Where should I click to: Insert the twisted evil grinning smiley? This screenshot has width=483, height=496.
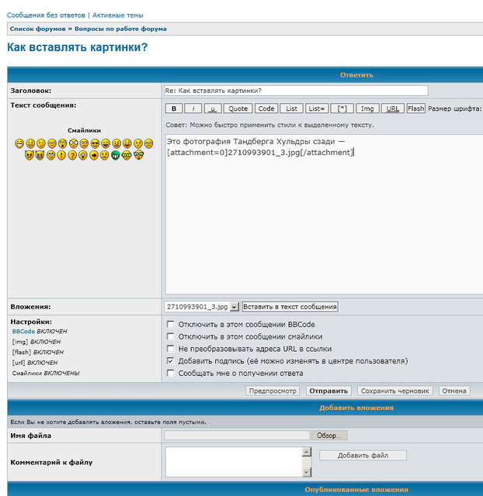[x=40, y=155]
